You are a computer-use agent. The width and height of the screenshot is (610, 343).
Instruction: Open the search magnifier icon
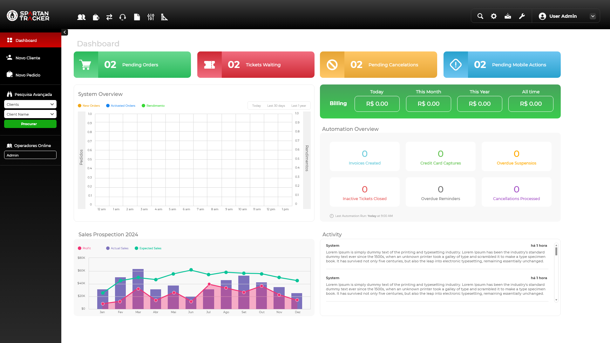[x=480, y=16]
